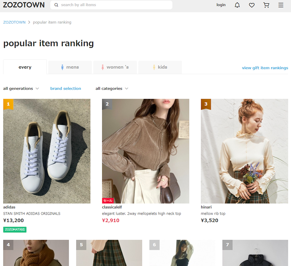
Task: Open the hinari mellow rib top image
Action: 245,151
